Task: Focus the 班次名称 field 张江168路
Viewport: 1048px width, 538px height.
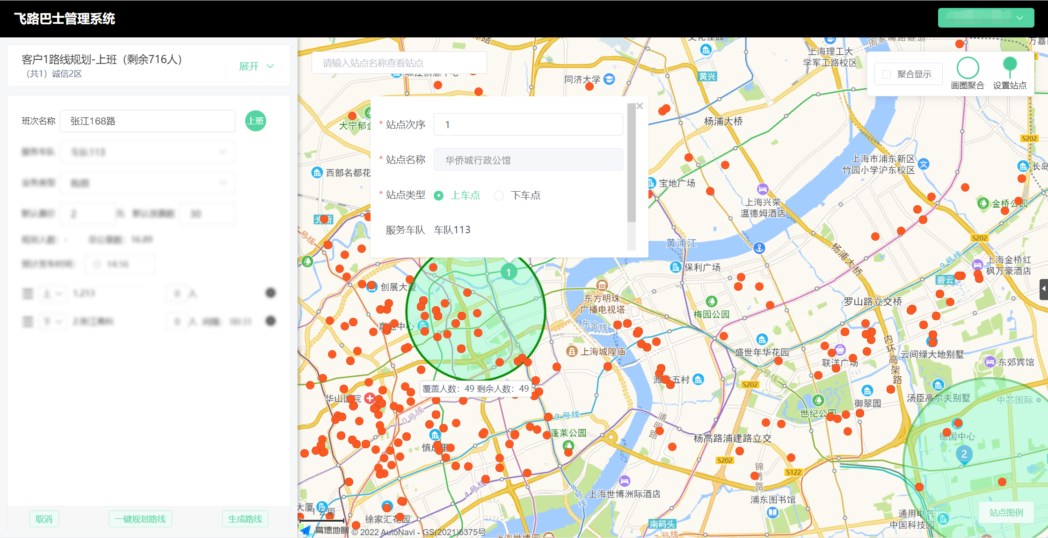Action: (147, 121)
